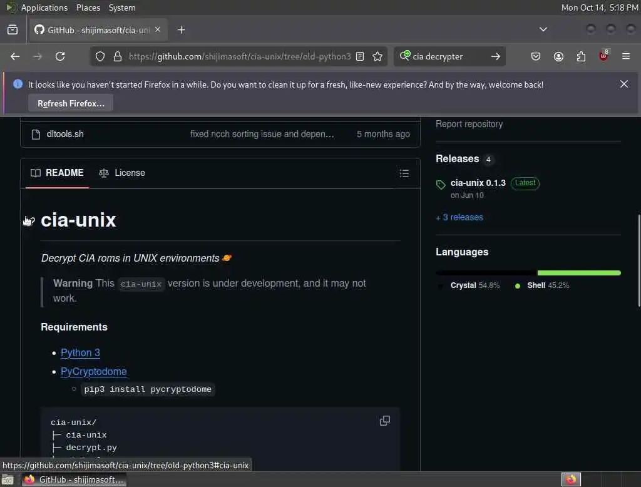Click the page vertical scrollbar

pos(638,260)
